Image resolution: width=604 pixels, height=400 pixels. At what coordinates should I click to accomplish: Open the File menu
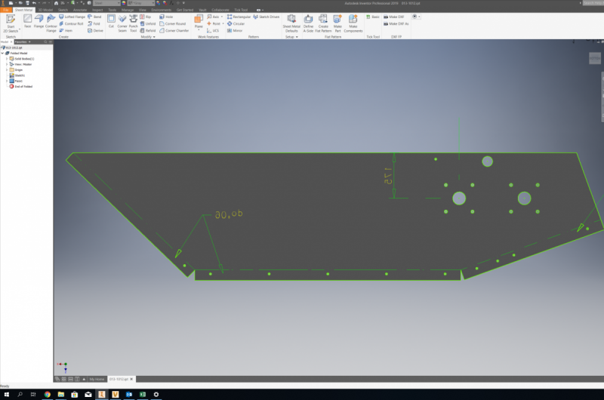[x=6, y=10]
